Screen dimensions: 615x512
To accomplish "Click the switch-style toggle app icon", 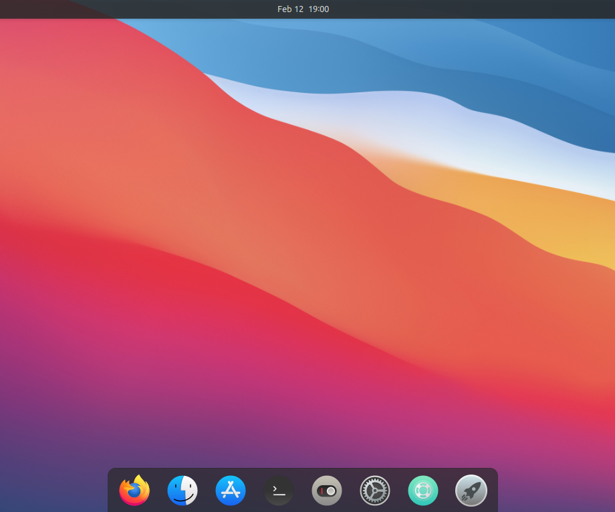I will point(326,490).
